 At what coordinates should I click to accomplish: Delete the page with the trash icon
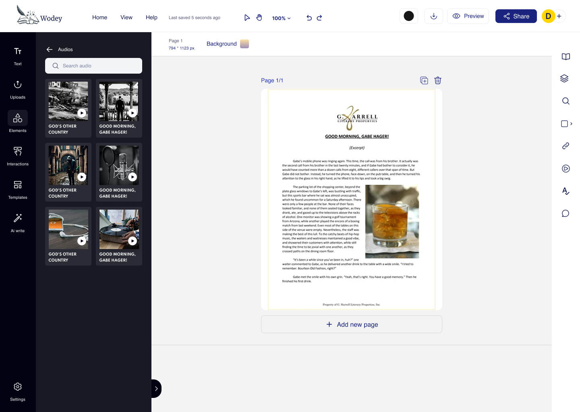(x=438, y=80)
